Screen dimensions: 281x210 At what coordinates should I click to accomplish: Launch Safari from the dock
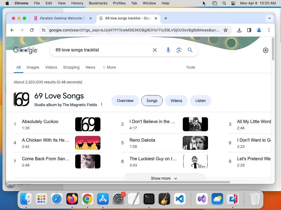pos(57,199)
